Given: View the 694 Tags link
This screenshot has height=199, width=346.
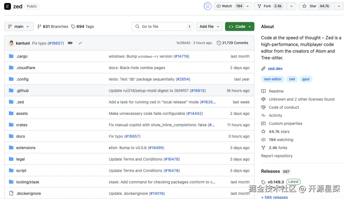Looking at the screenshot, I should [x=83, y=27].
